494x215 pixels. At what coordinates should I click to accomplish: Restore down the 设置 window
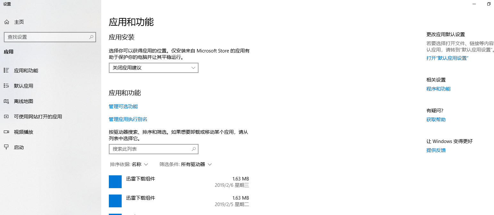(489, 4)
